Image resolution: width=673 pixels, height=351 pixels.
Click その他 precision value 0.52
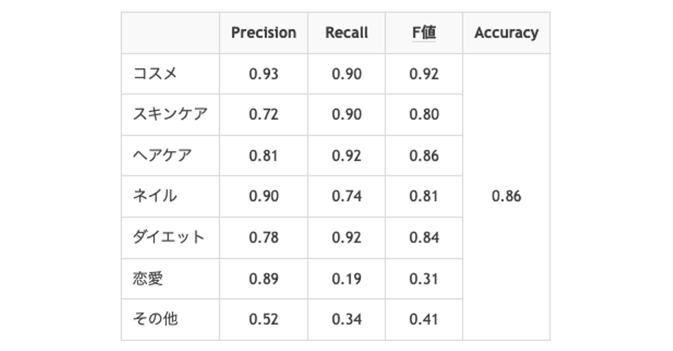pyautogui.click(x=264, y=319)
